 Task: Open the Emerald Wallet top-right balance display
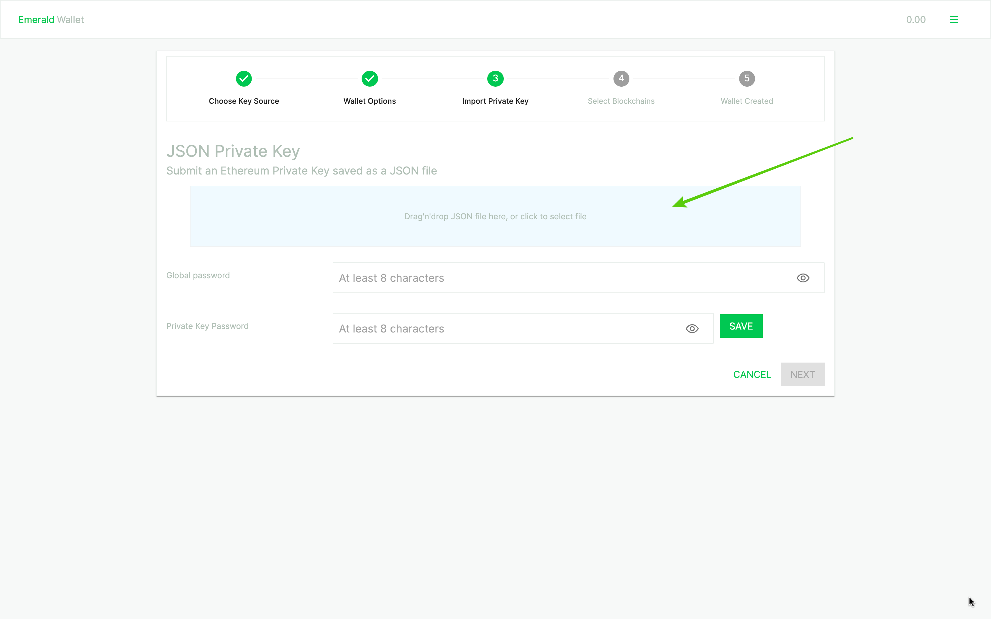coord(916,19)
